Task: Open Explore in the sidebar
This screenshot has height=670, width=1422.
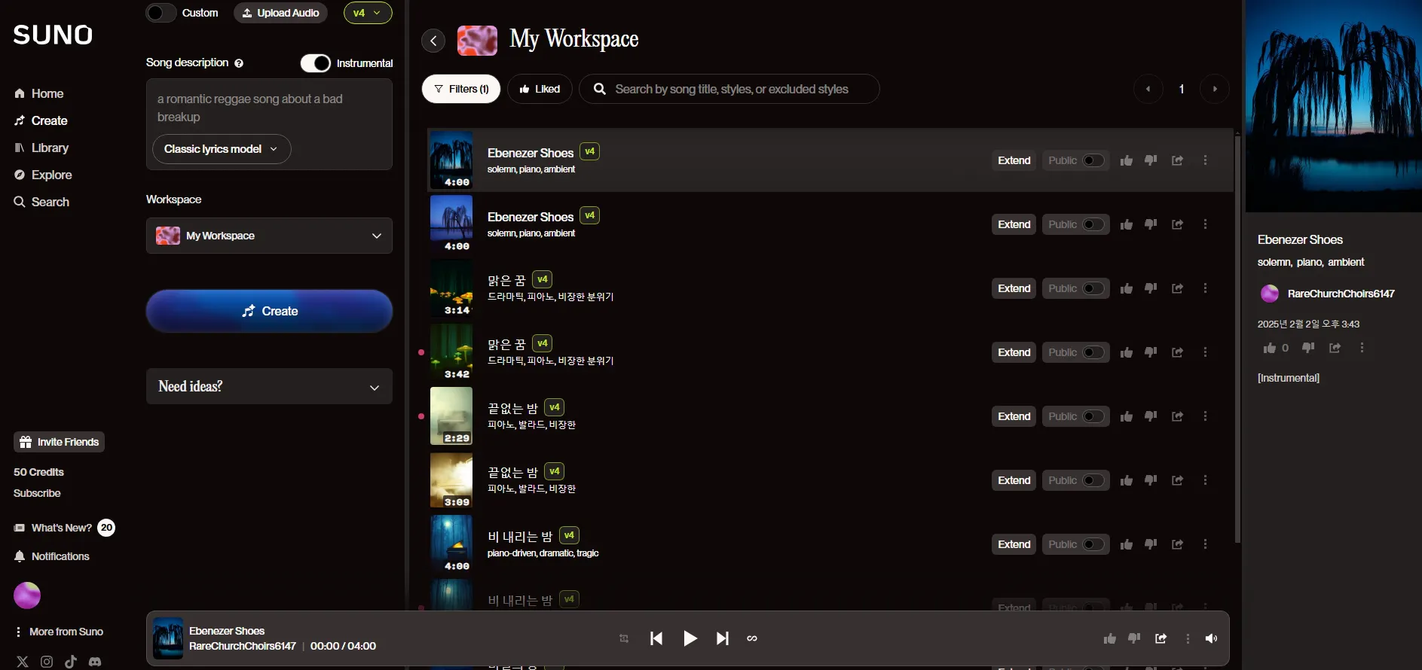Action: 43,175
